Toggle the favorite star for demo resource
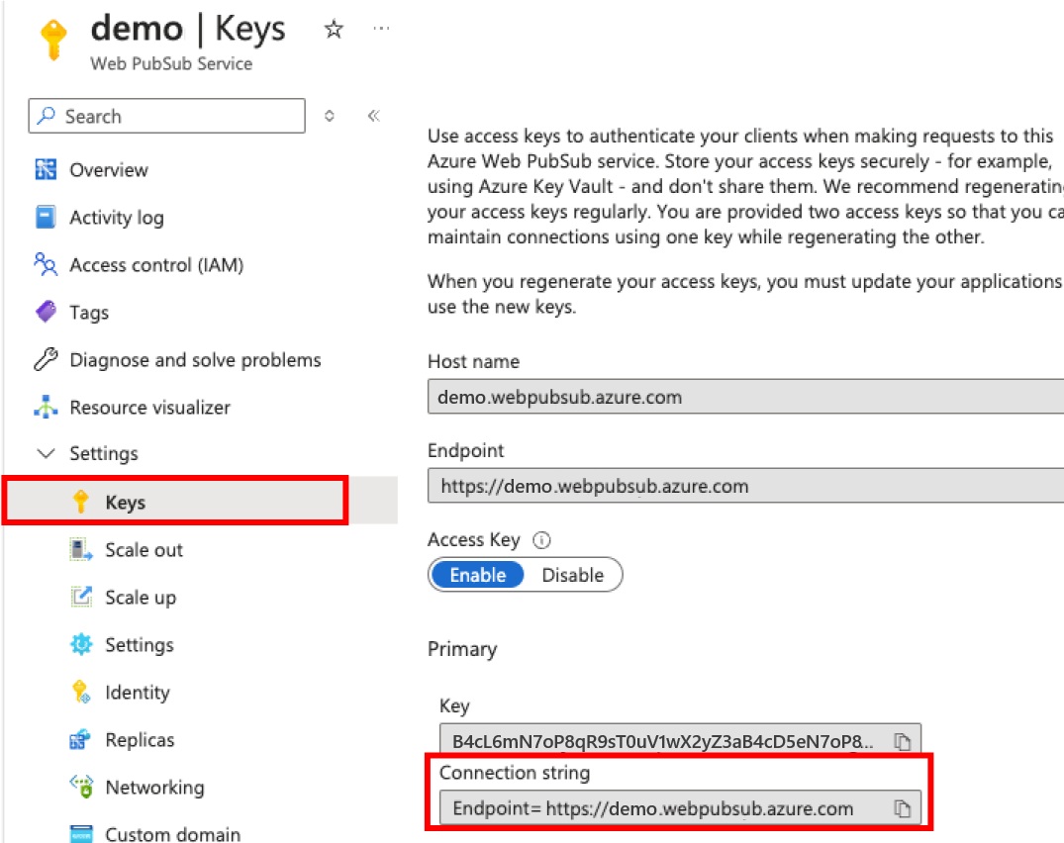 (334, 30)
